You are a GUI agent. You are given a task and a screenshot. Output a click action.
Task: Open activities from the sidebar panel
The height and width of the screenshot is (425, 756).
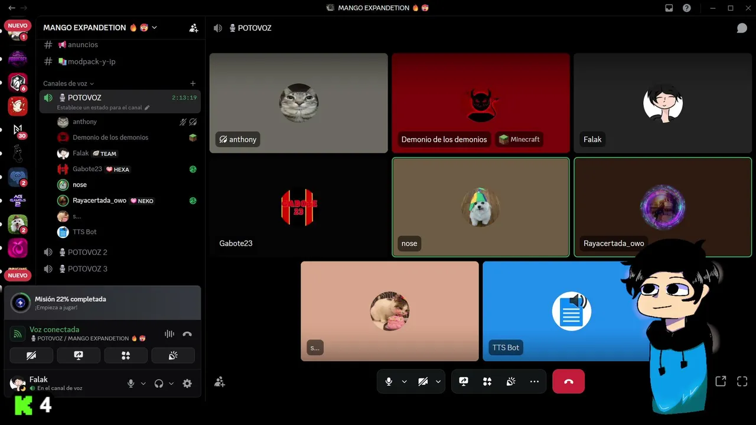tap(126, 355)
